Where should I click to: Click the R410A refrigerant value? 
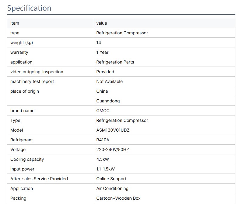pos(103,140)
